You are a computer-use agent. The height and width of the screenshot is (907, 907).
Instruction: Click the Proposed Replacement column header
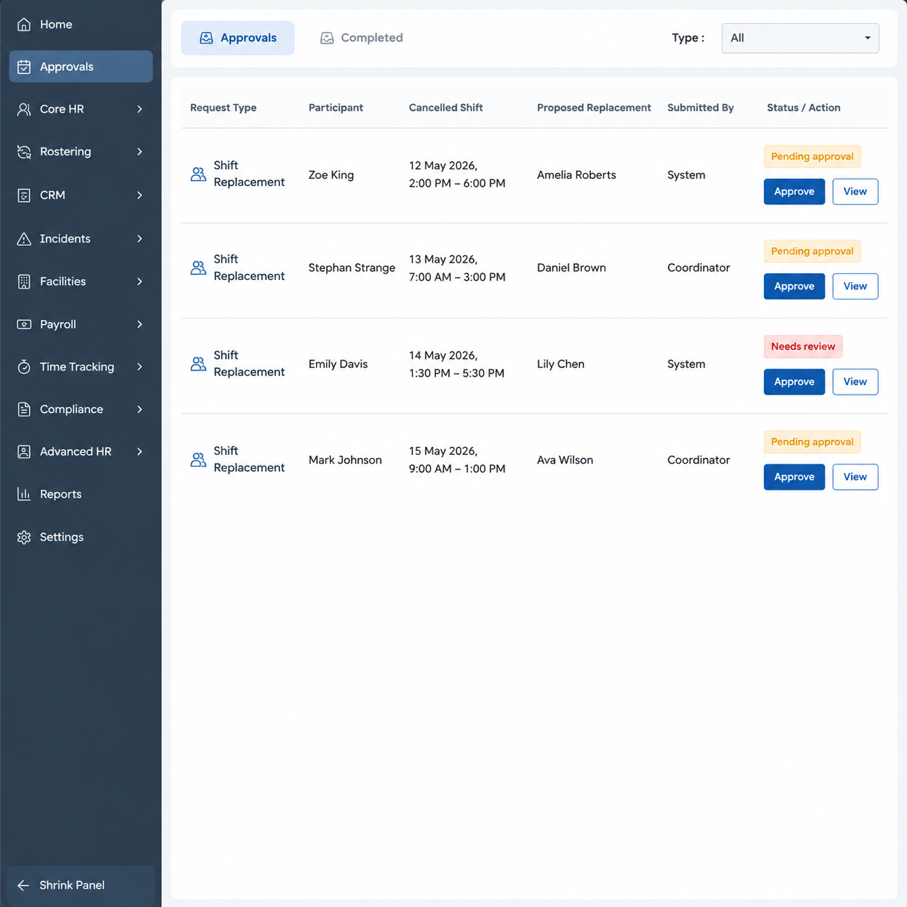pos(594,108)
